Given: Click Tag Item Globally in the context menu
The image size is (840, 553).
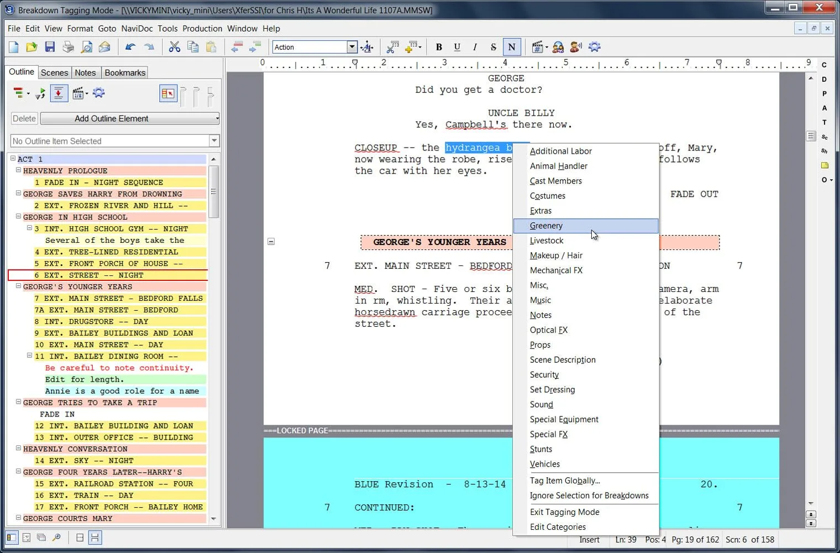Looking at the screenshot, I should [x=565, y=481].
